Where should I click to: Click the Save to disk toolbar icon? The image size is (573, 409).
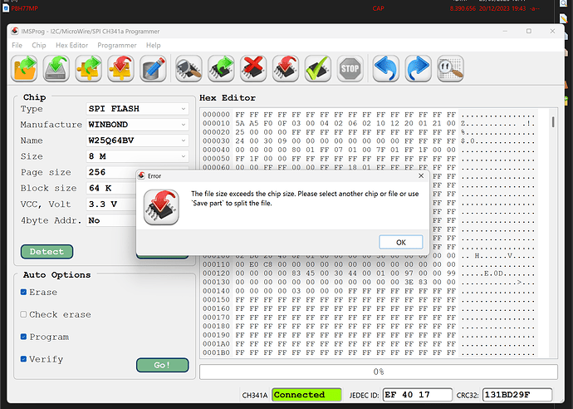[56, 68]
